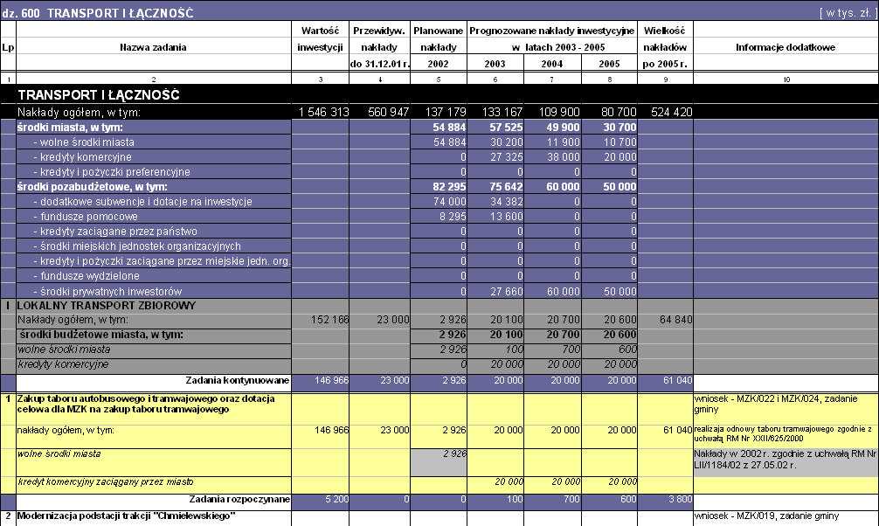879x526 pixels.
Task: Click the 'Lp' column header
Action: coord(8,48)
